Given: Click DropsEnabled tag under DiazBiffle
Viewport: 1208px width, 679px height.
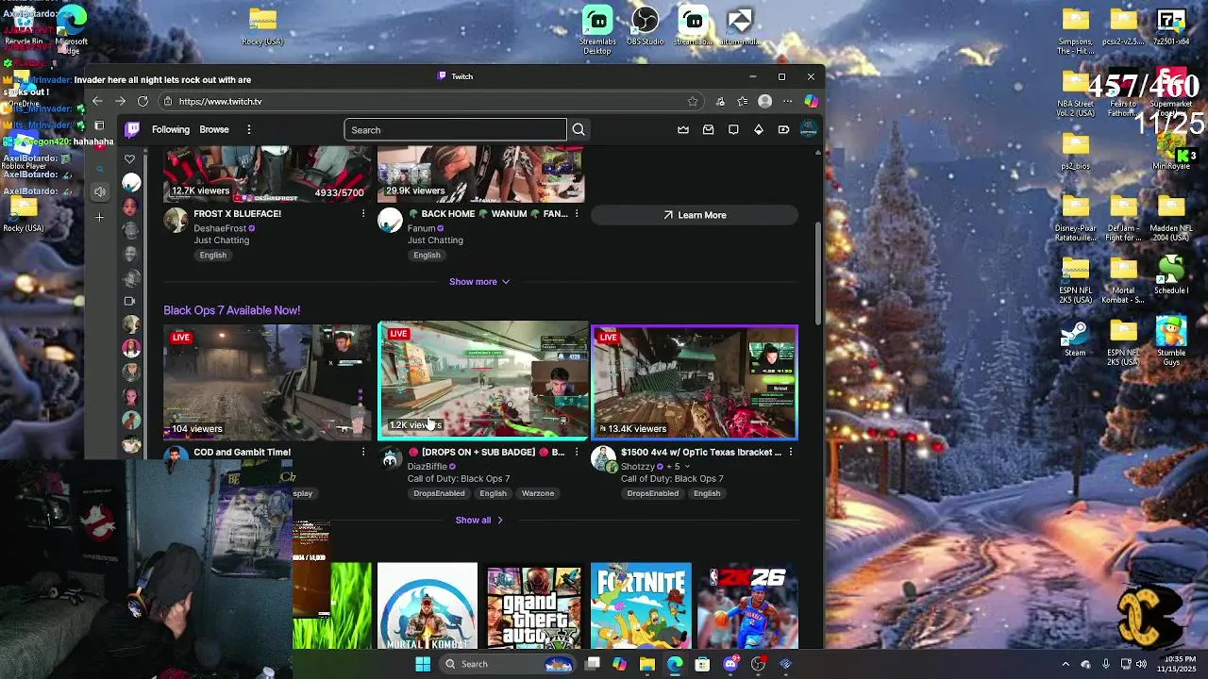Looking at the screenshot, I should click(x=439, y=493).
